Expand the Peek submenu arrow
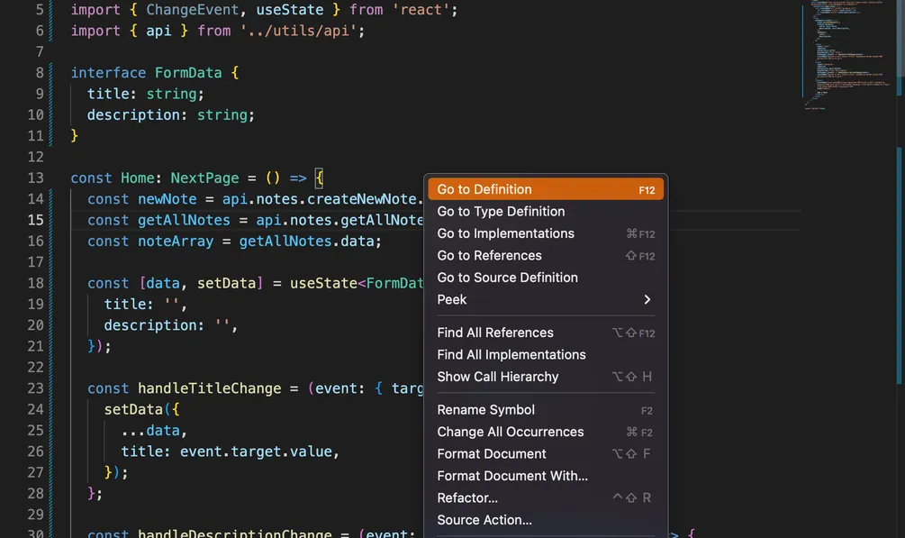905x538 pixels. (x=647, y=299)
